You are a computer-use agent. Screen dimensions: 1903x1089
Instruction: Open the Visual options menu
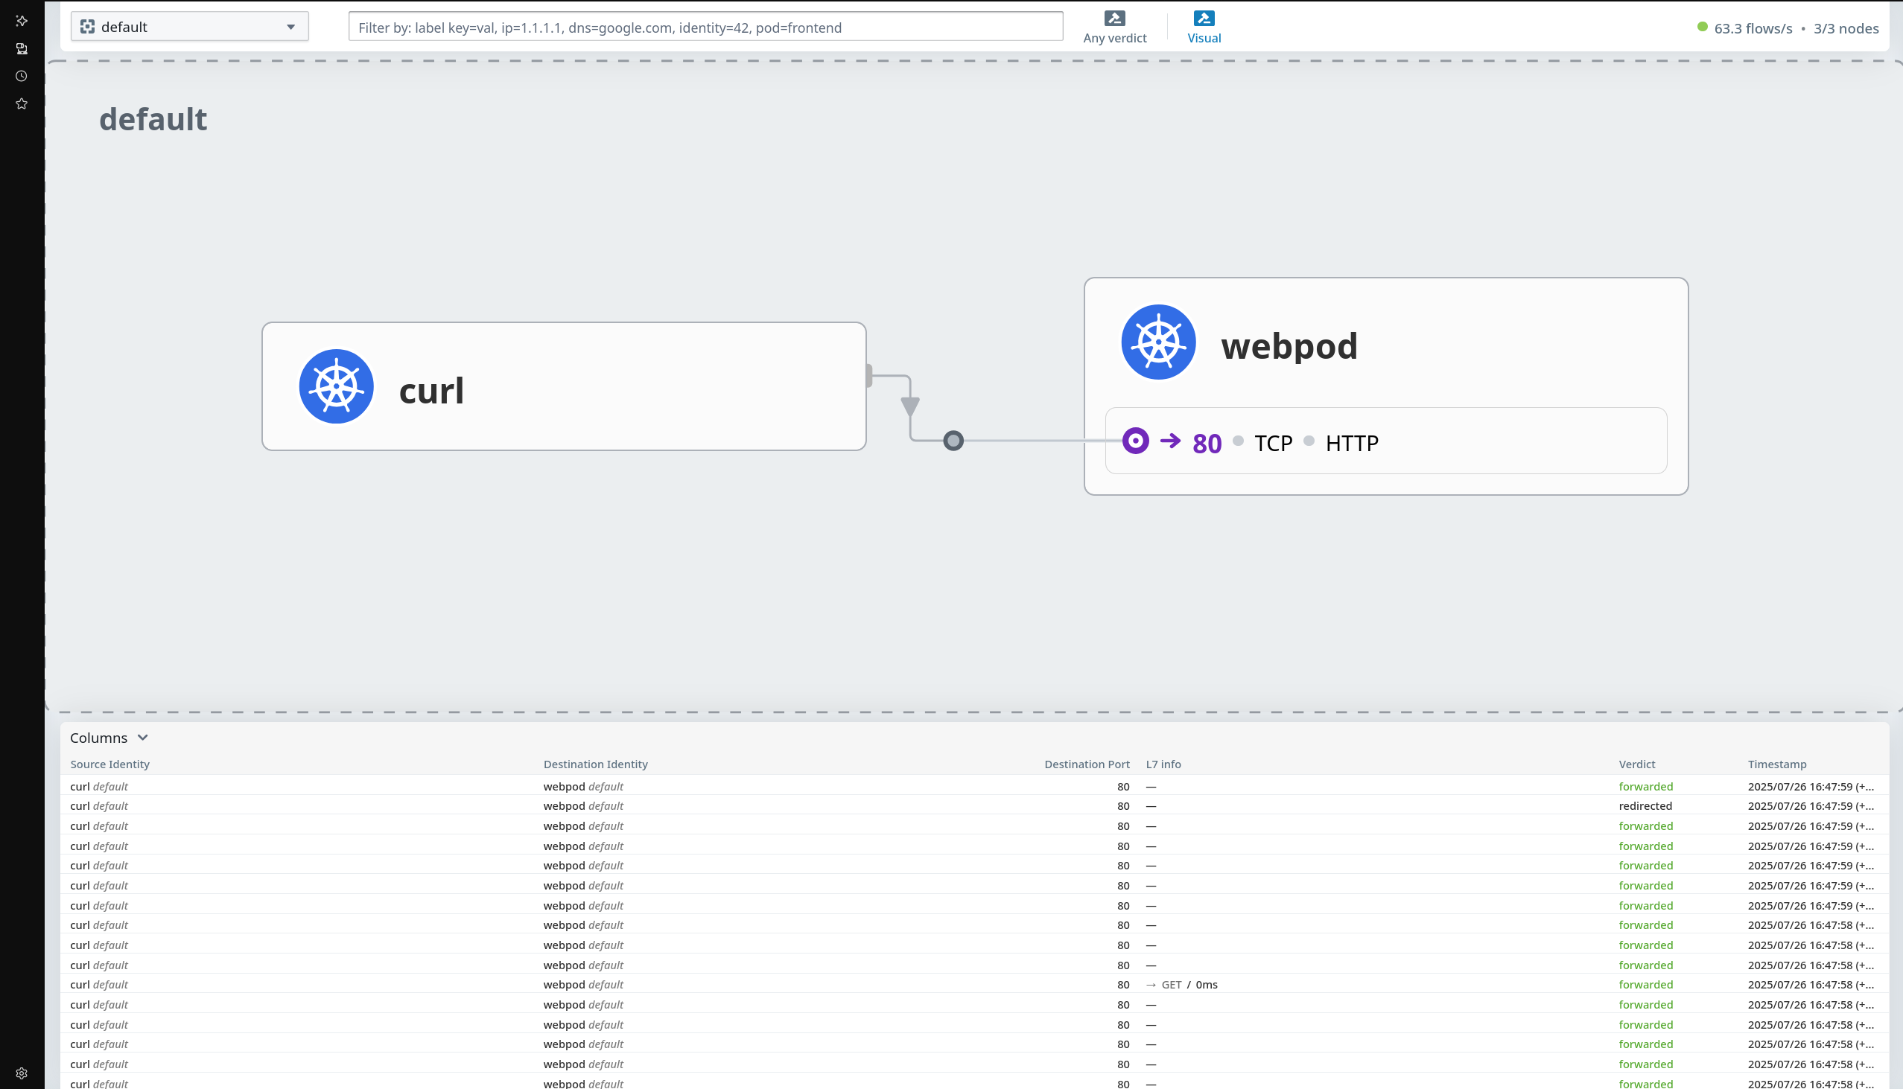click(x=1204, y=28)
